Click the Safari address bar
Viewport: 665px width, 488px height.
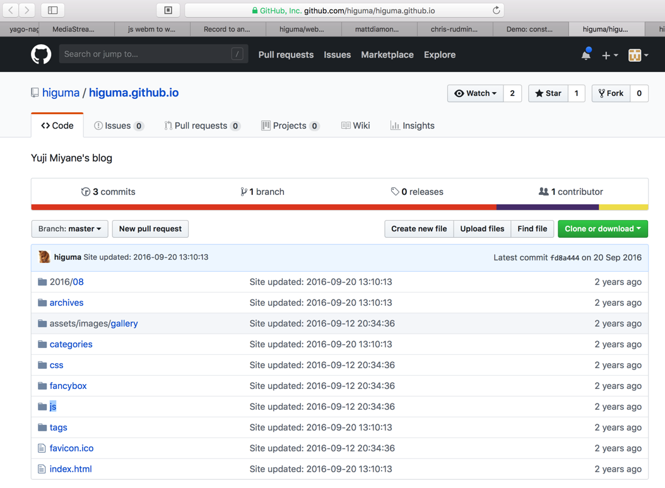(x=344, y=10)
